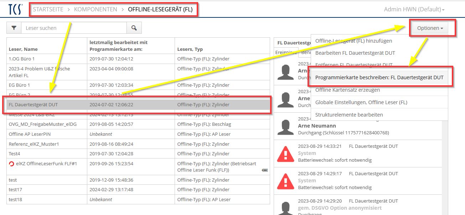Navigate to KOMPONENTEN breadcrumb
This screenshot has width=465, height=215.
point(95,10)
